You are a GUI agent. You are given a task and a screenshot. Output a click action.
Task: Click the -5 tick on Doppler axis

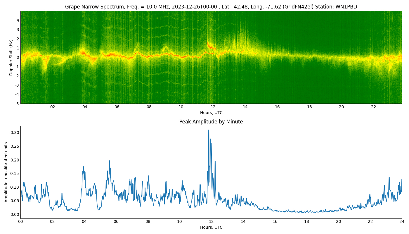(x=17, y=104)
